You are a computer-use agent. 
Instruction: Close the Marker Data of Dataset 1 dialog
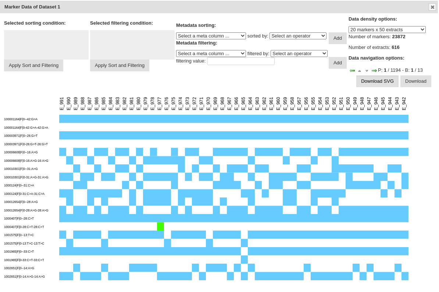(x=432, y=7)
